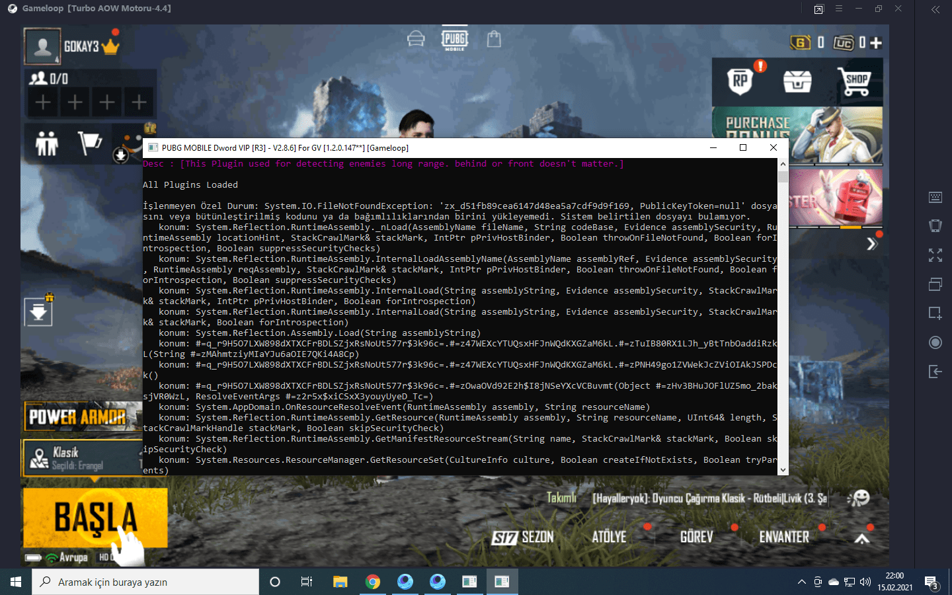Open Cortana circle on the taskbar

coord(275,582)
